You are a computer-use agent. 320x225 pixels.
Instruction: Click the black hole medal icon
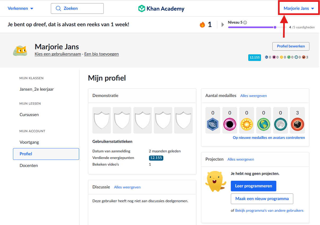[230, 125]
